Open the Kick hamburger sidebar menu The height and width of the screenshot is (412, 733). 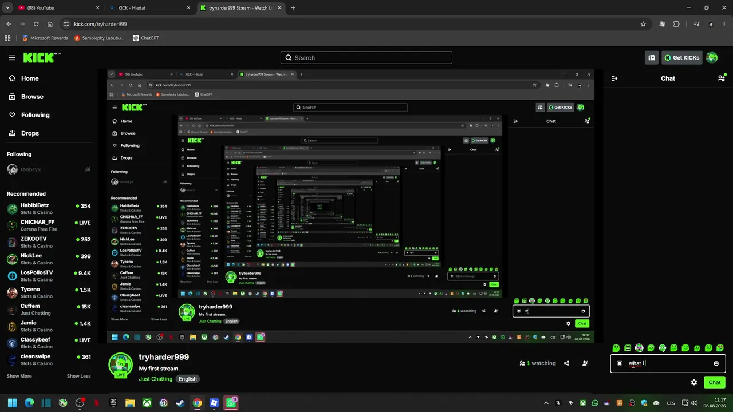[12, 58]
